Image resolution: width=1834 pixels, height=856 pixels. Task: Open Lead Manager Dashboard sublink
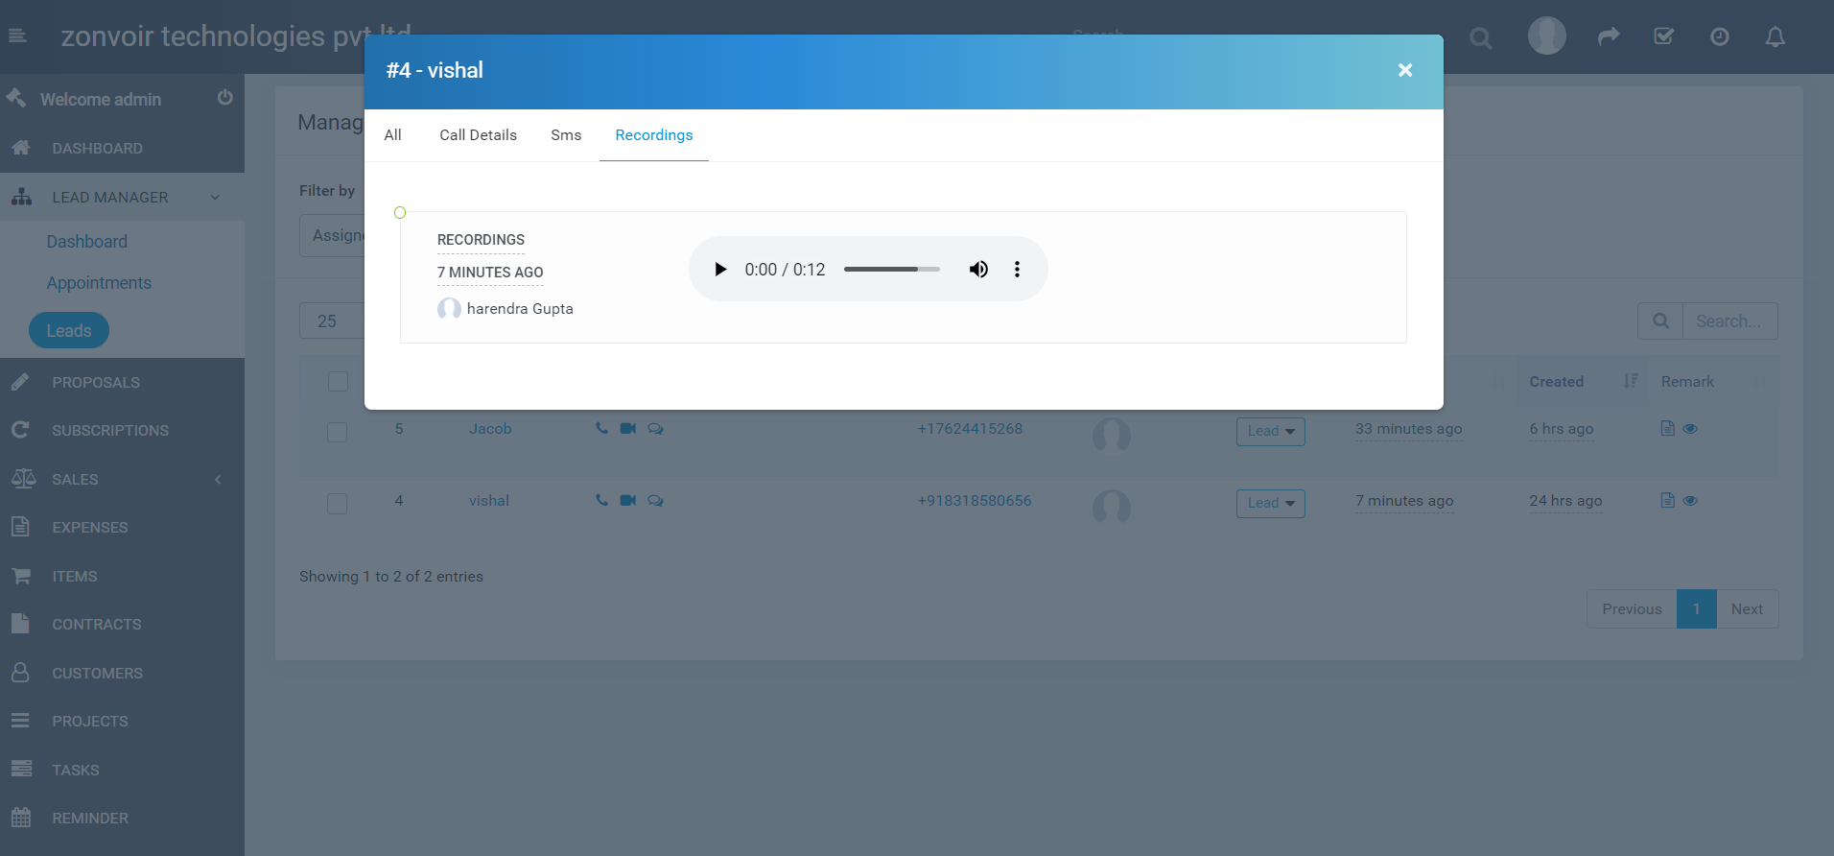87,242
